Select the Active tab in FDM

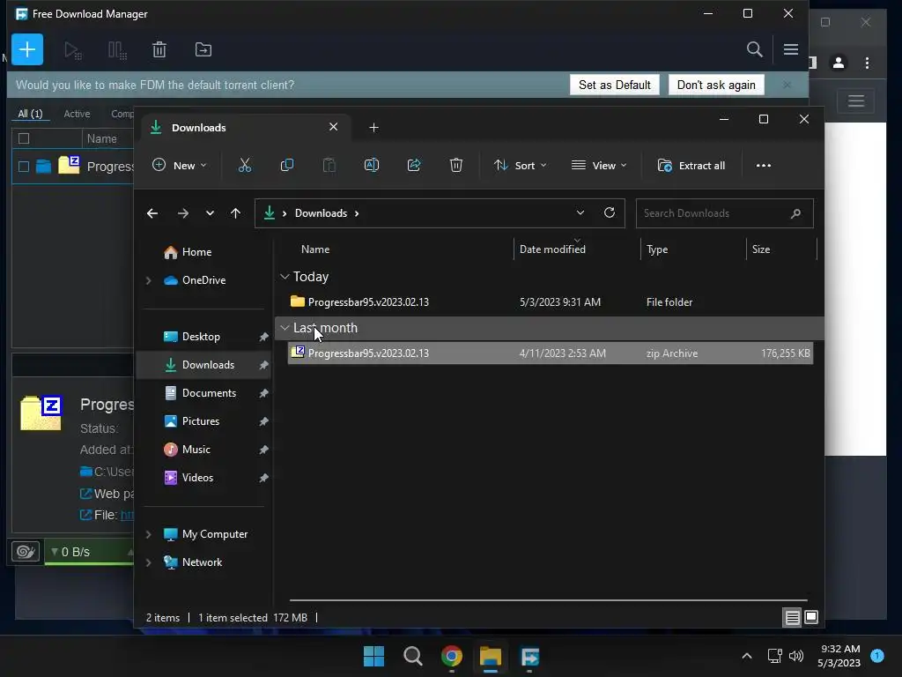[77, 114]
